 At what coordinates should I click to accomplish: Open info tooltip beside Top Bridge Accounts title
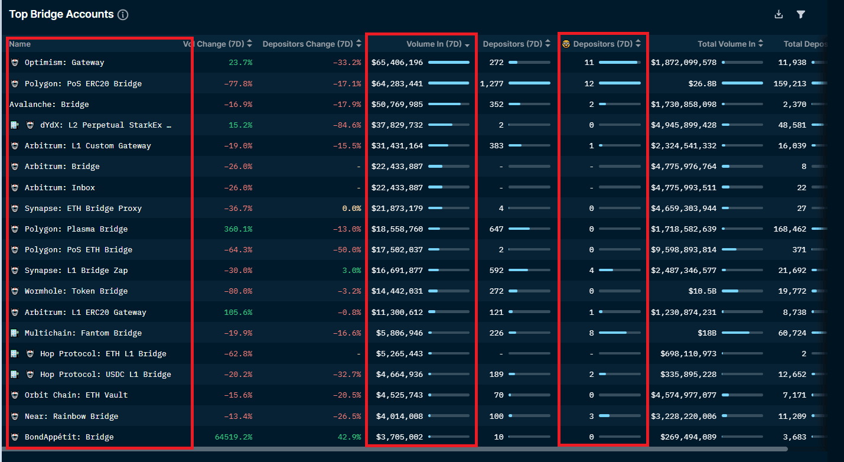pyautogui.click(x=123, y=15)
